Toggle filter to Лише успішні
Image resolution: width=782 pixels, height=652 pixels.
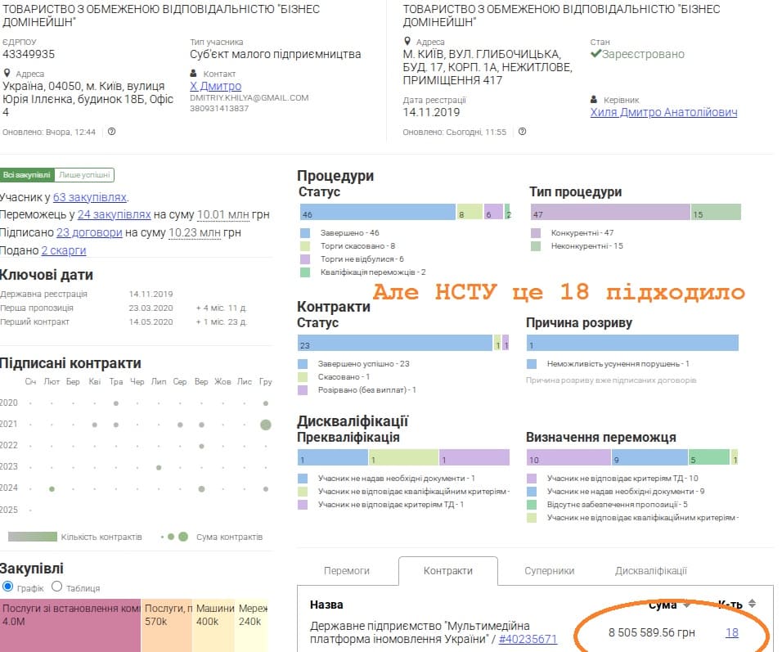point(85,175)
